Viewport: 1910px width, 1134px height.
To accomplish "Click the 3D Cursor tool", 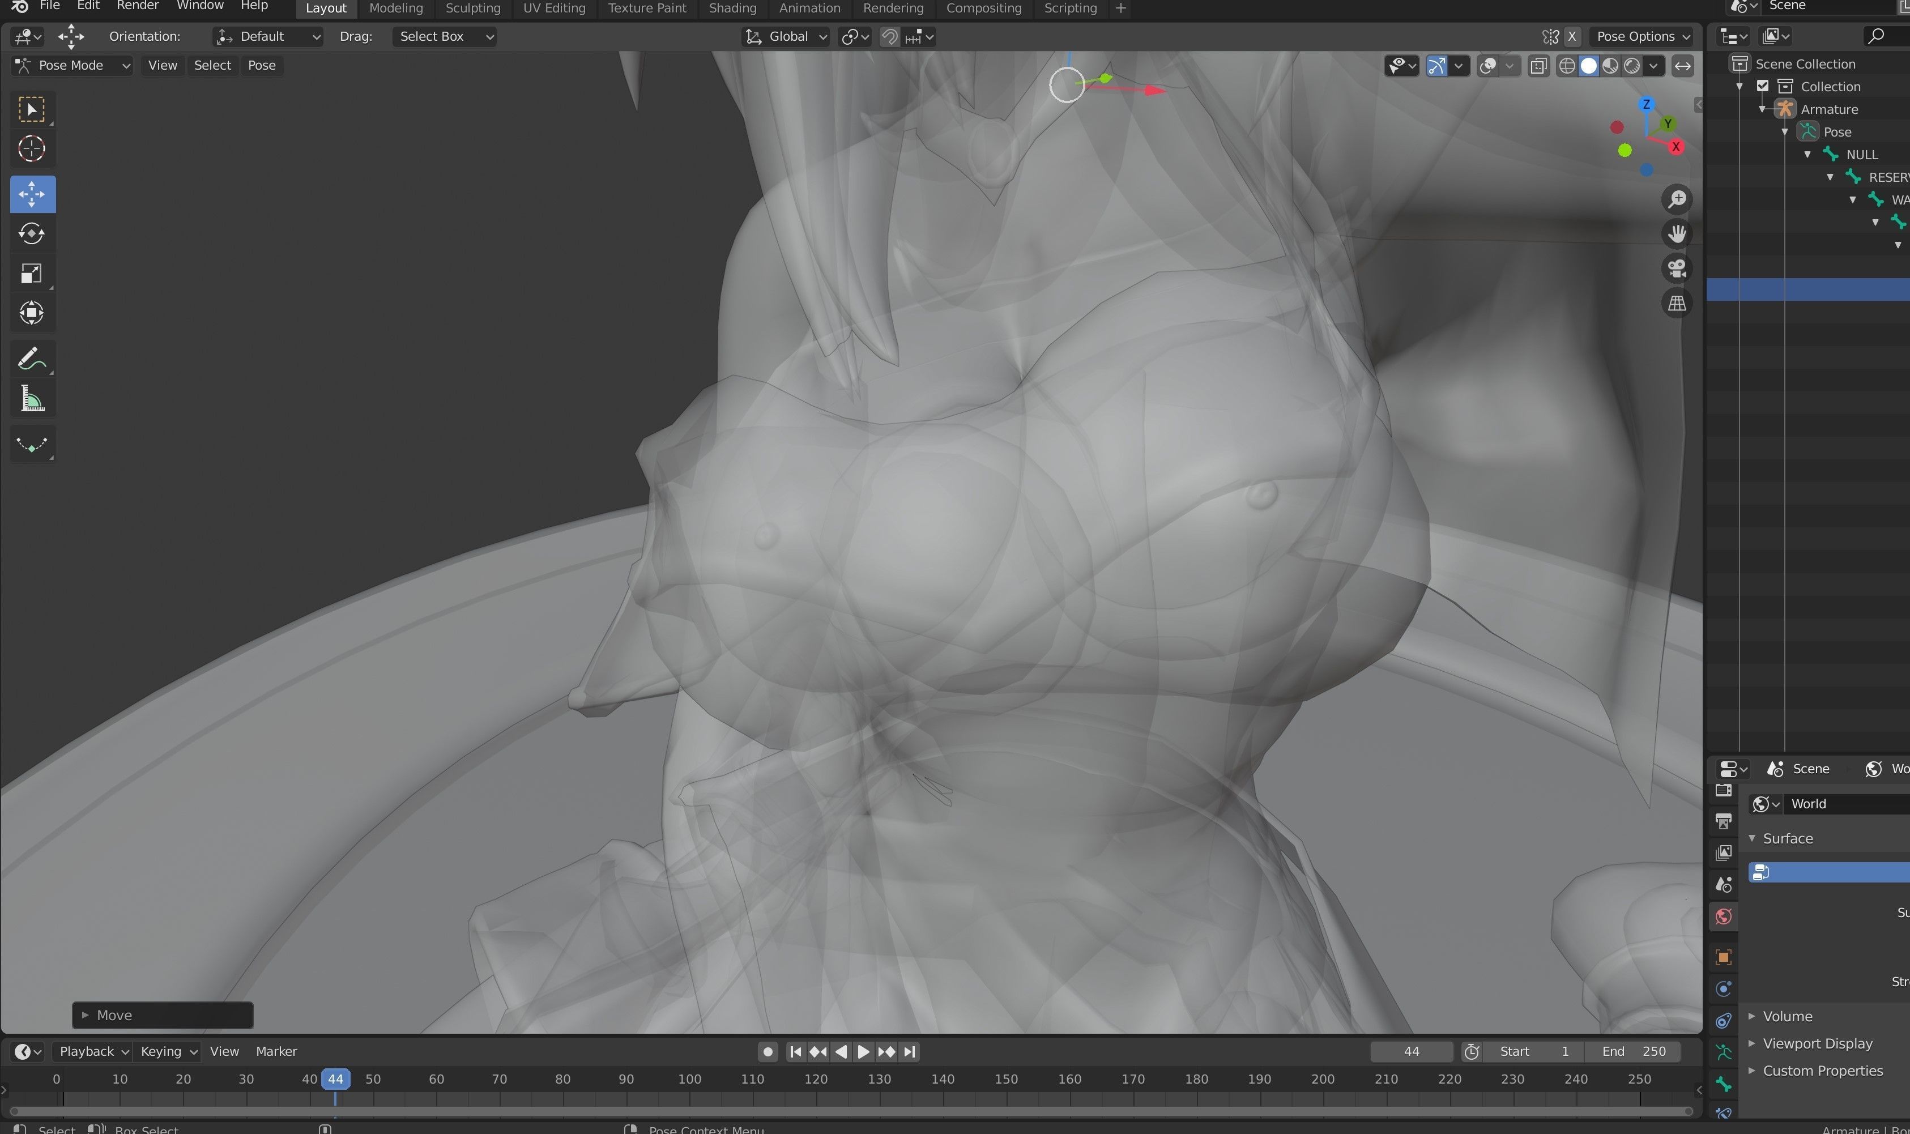I will 31,148.
